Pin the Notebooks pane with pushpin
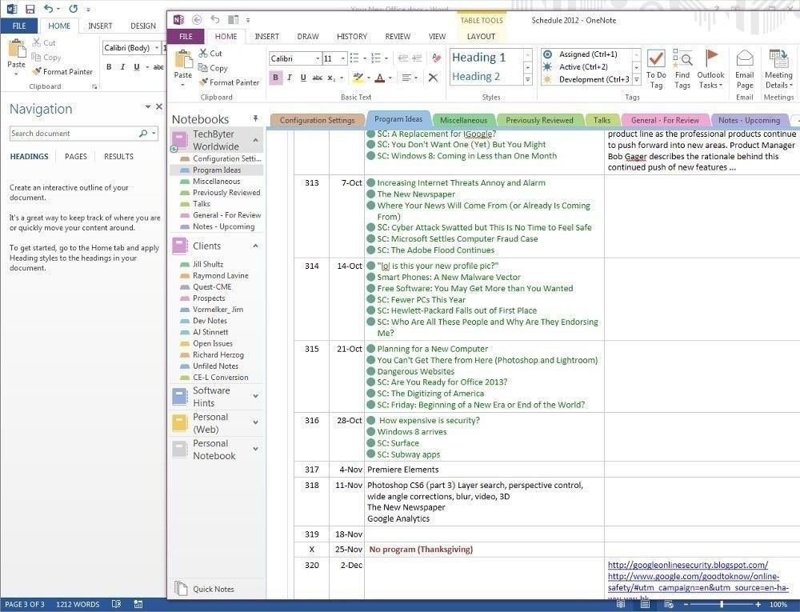The height and width of the screenshot is (612, 800). 256,118
